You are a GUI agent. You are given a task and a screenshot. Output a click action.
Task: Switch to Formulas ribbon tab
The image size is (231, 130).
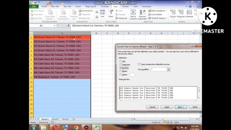tap(105, 6)
